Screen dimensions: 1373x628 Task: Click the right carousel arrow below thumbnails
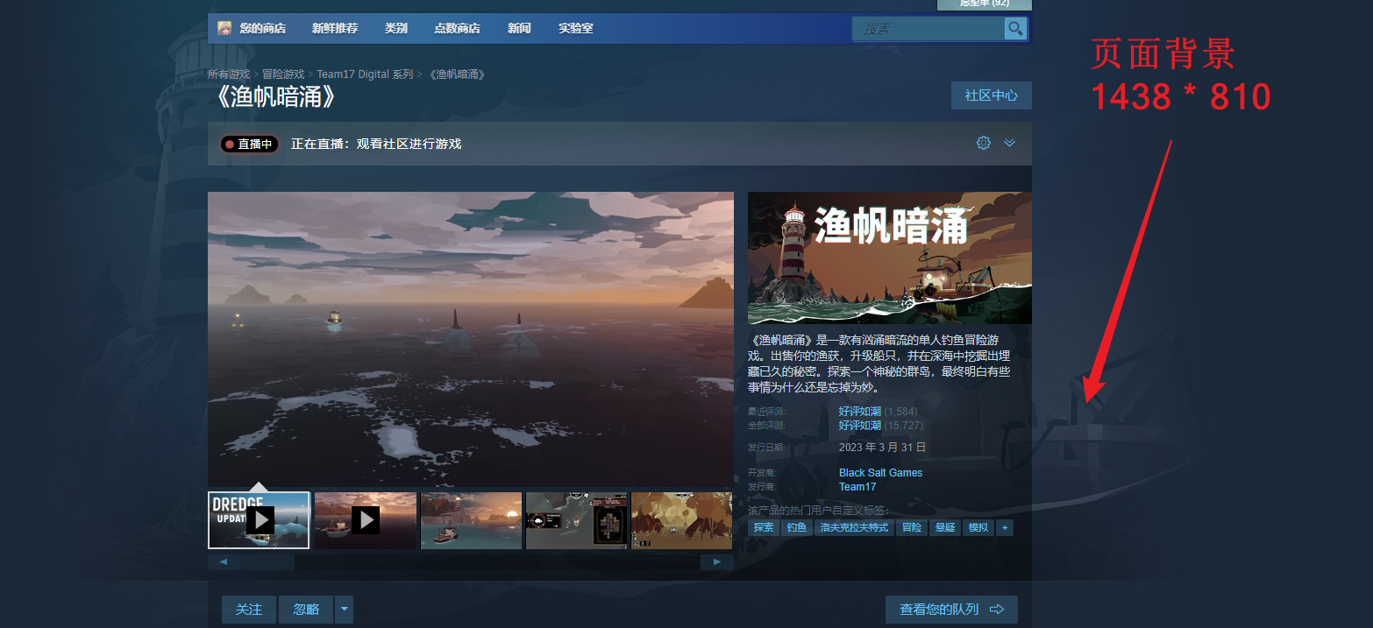[717, 561]
